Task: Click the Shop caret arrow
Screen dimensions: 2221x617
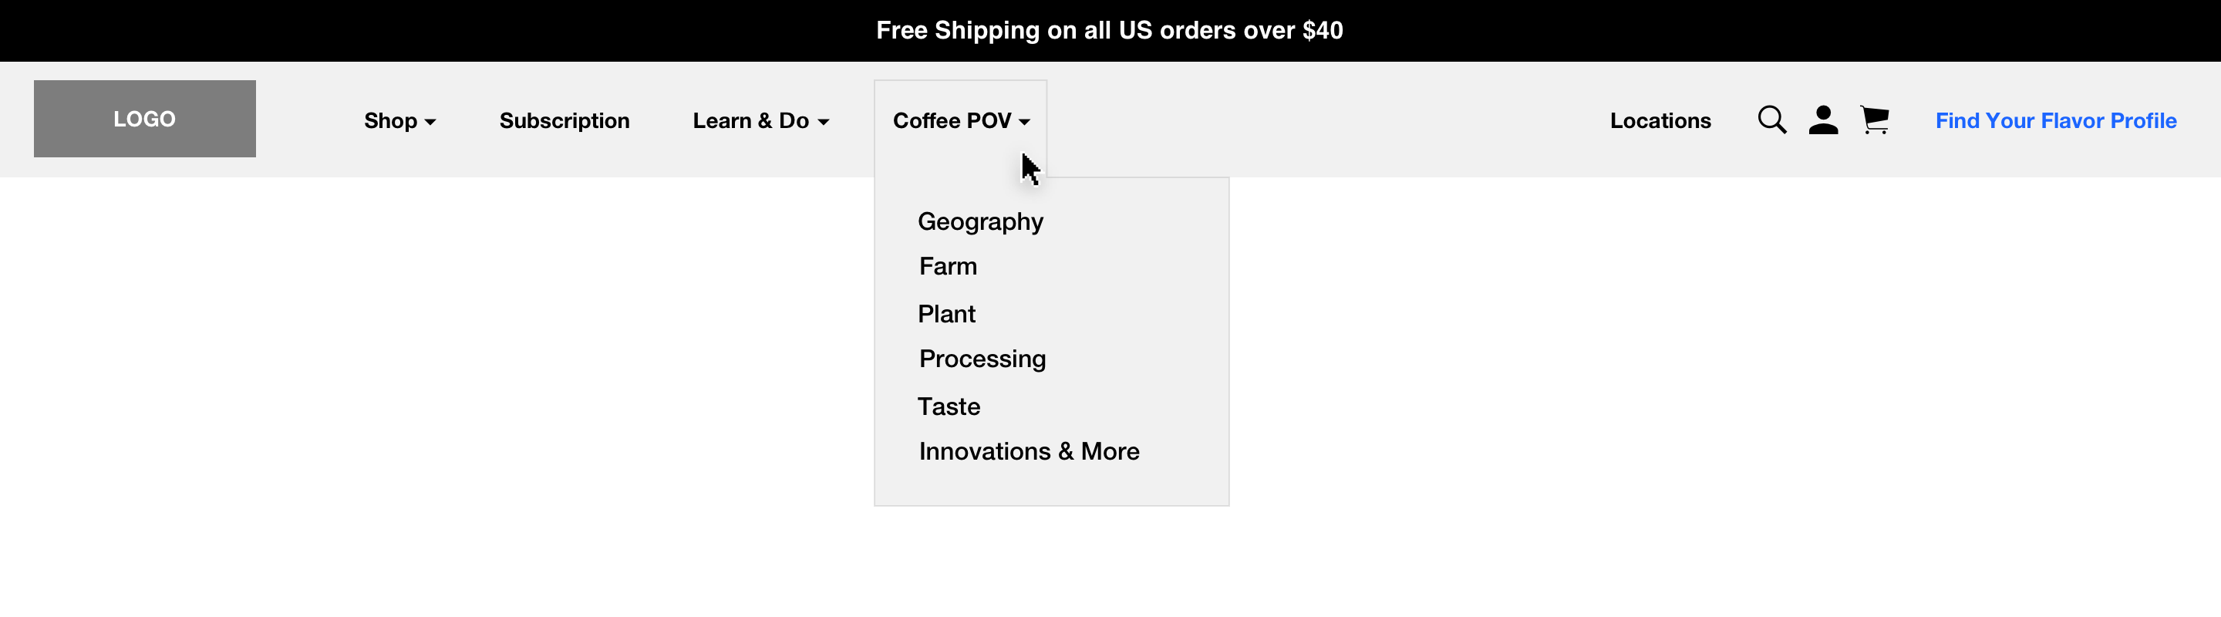Action: (430, 123)
